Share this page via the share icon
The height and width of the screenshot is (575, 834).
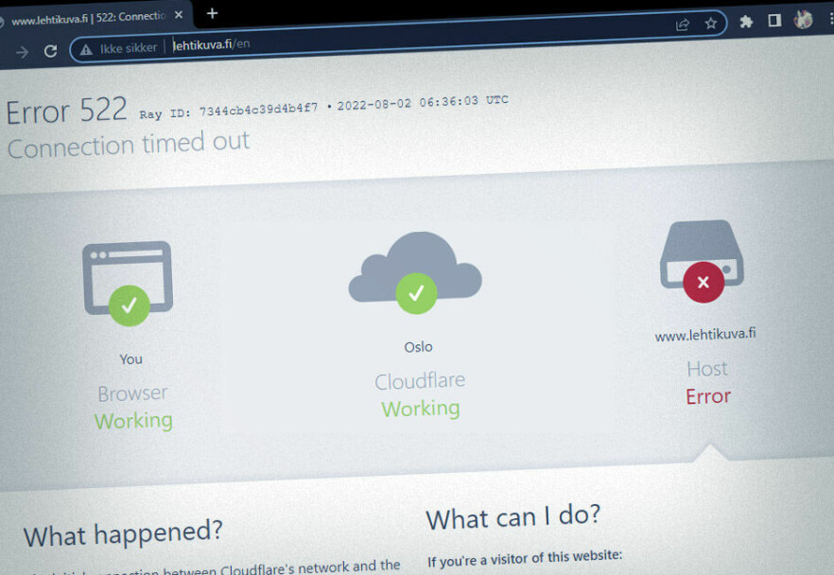pos(683,25)
